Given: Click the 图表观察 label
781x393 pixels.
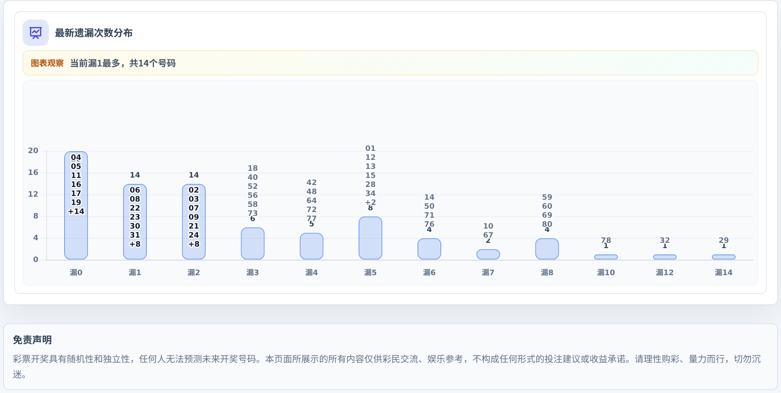Looking at the screenshot, I should 47,63.
